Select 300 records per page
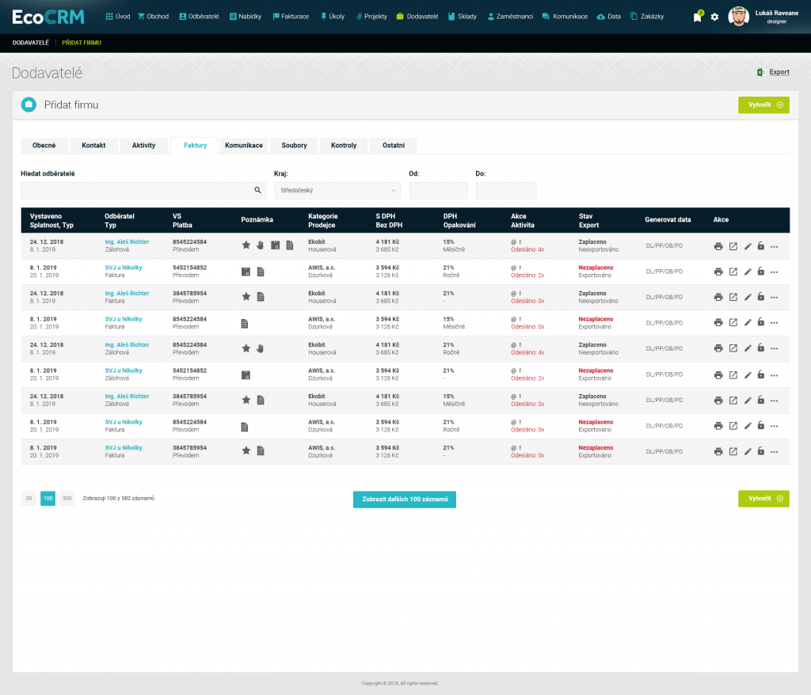811x695 pixels. (67, 499)
